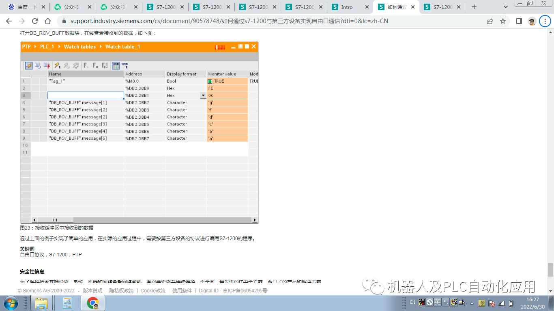This screenshot has height=311, width=554.
Task: Click the lightning-with-clock modify trigger icon
Action: click(66, 65)
